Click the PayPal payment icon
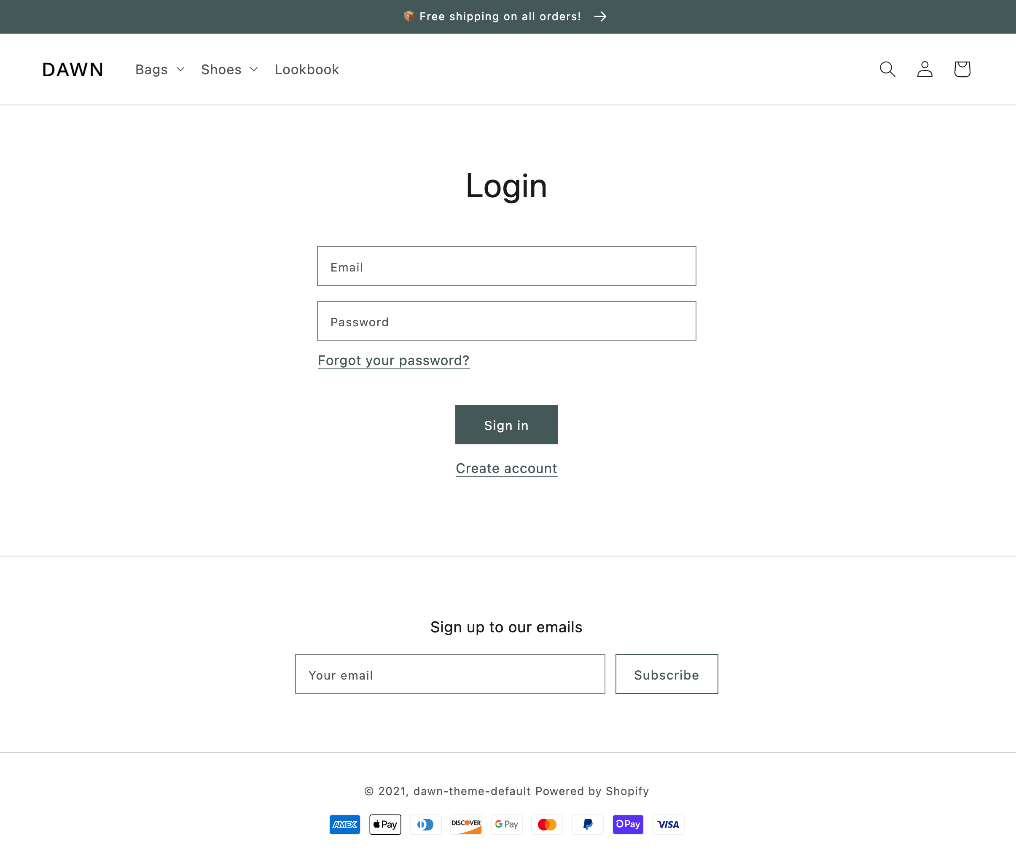 pyautogui.click(x=587, y=825)
